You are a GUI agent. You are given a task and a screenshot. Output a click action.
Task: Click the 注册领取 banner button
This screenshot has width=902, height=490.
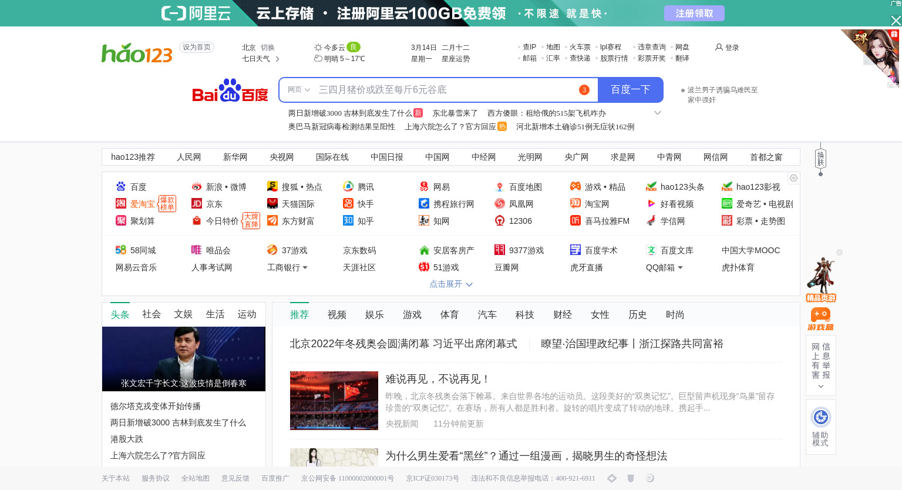(694, 13)
